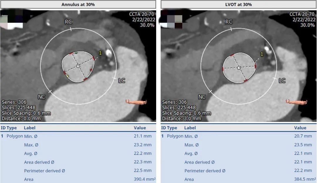Select the center handle of the LVOT polygon
The image size is (317, 183).
point(239,68)
